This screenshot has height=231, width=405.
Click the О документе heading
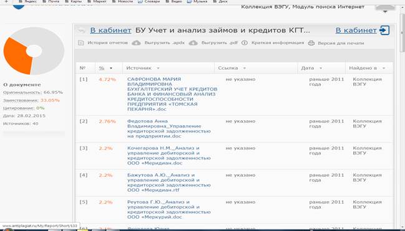22,85
